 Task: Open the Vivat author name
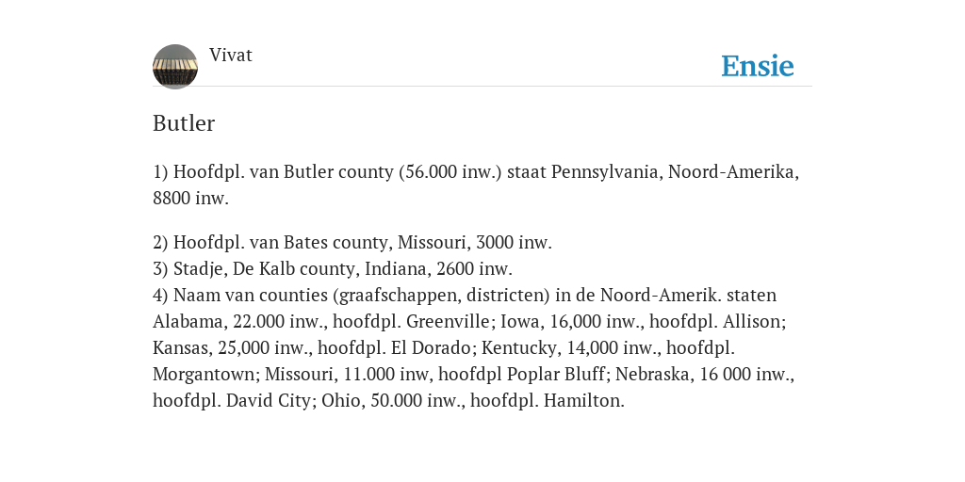pyautogui.click(x=231, y=56)
